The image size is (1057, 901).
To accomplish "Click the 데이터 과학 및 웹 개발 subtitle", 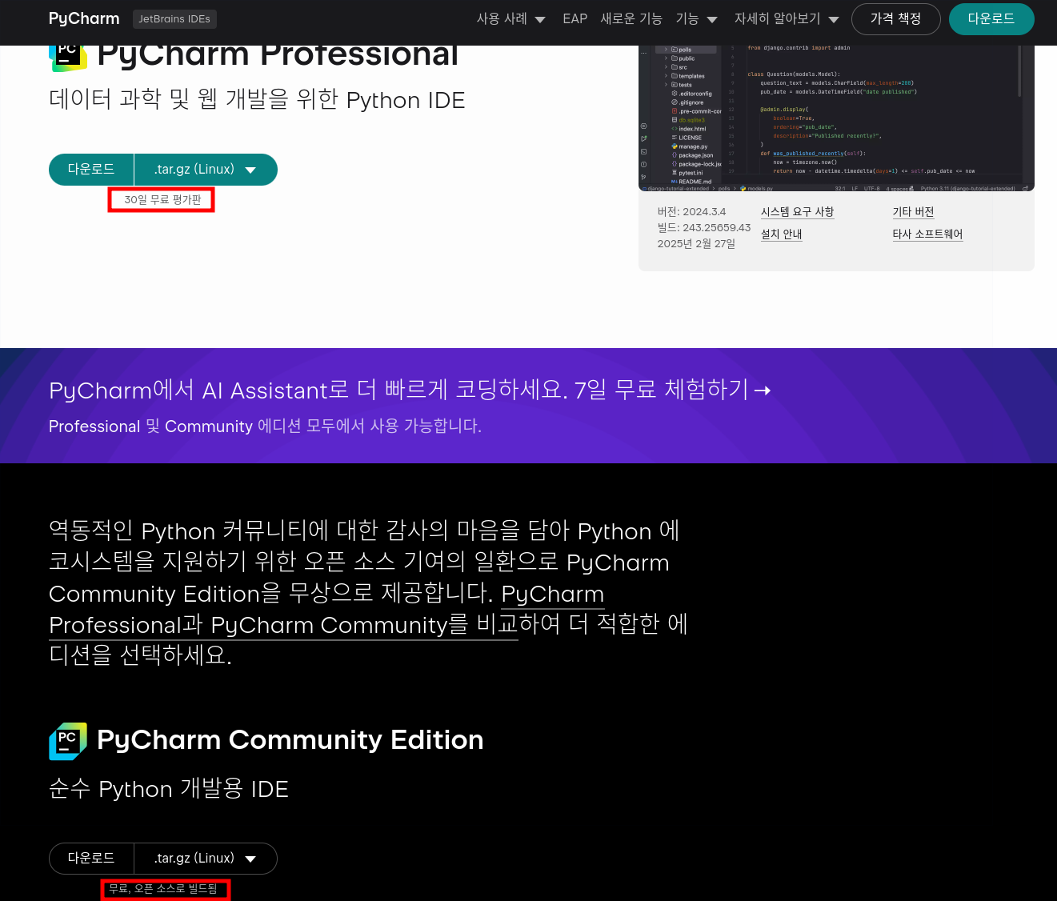I will pos(257,100).
